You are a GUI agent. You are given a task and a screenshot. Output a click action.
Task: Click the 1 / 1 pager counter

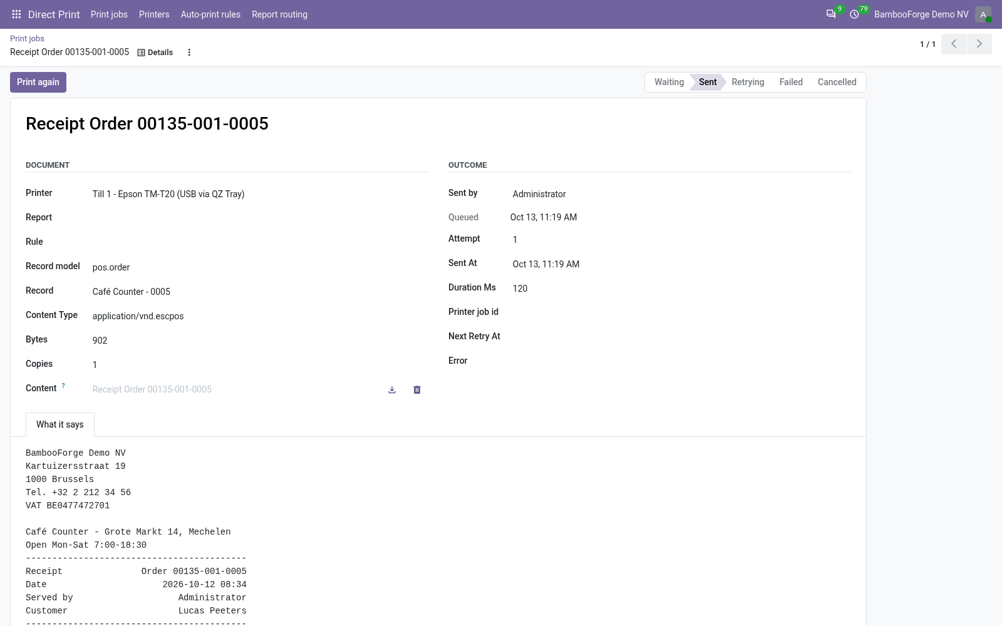point(927,44)
